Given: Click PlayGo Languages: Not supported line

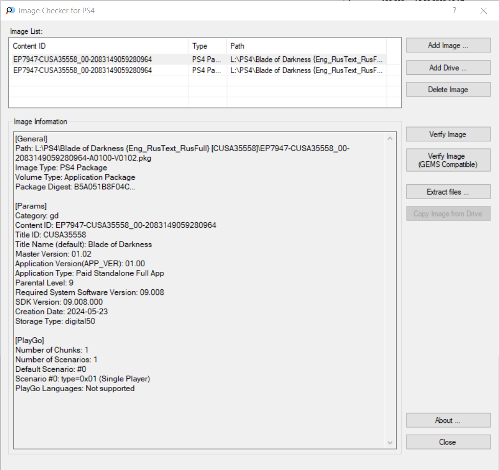Looking at the screenshot, I should pyautogui.click(x=75, y=388).
